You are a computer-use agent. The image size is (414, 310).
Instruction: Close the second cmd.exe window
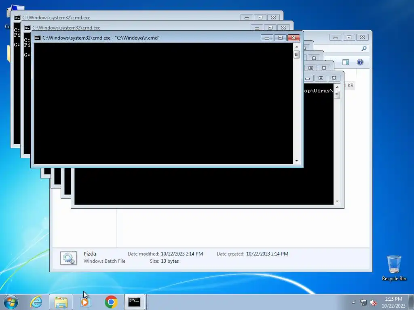pos(283,28)
